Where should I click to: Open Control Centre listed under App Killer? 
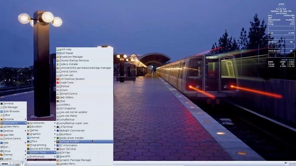(13, 138)
